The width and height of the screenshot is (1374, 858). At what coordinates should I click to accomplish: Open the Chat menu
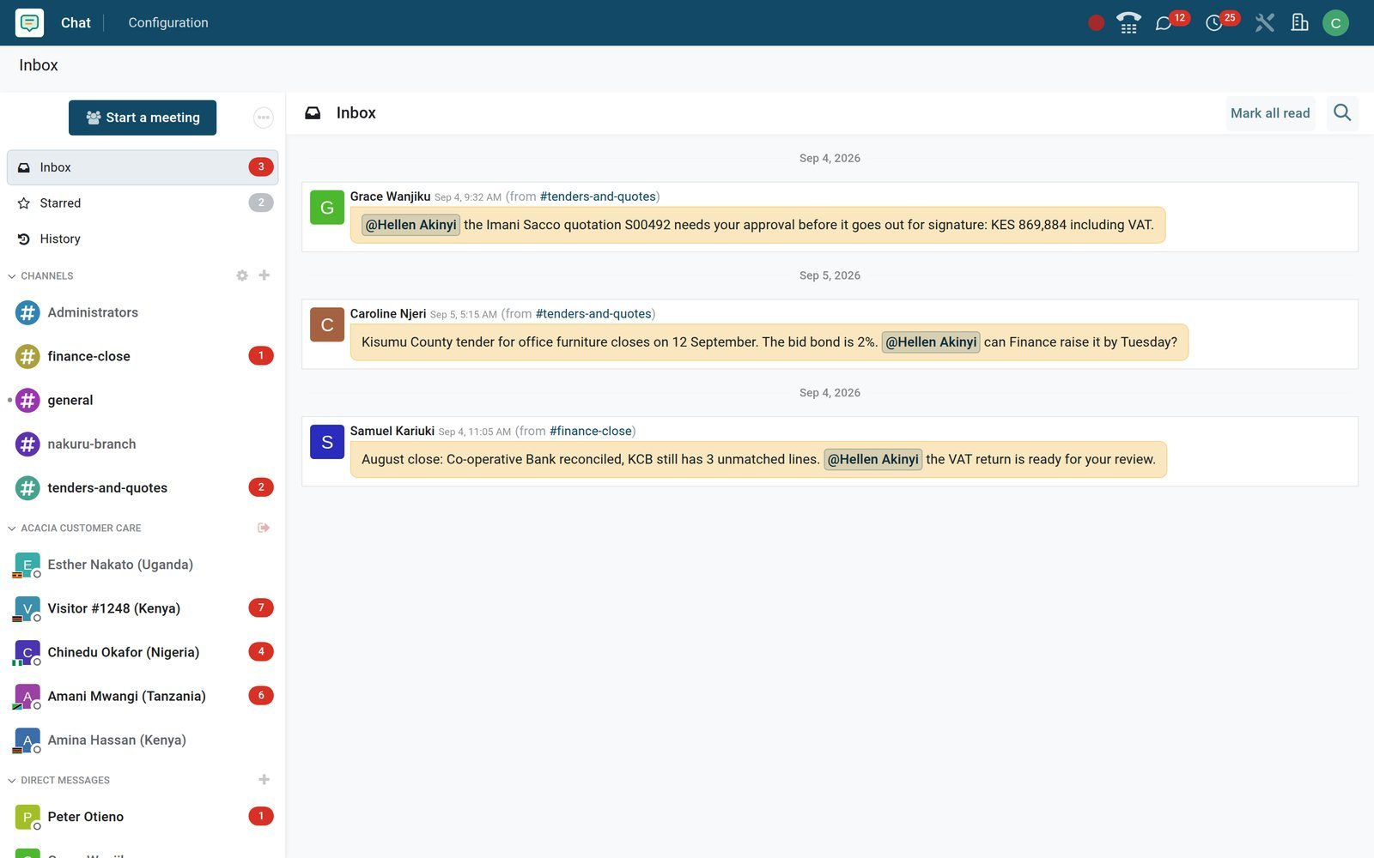pyautogui.click(x=76, y=23)
